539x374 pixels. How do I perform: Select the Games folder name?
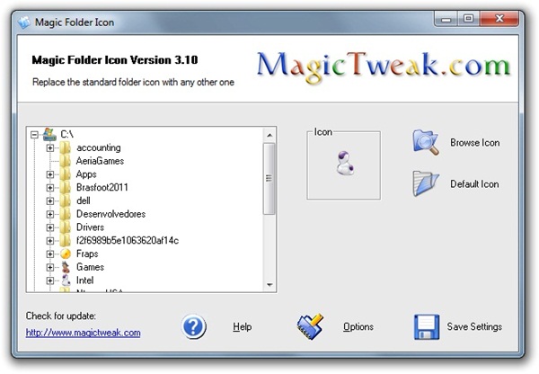(x=90, y=267)
